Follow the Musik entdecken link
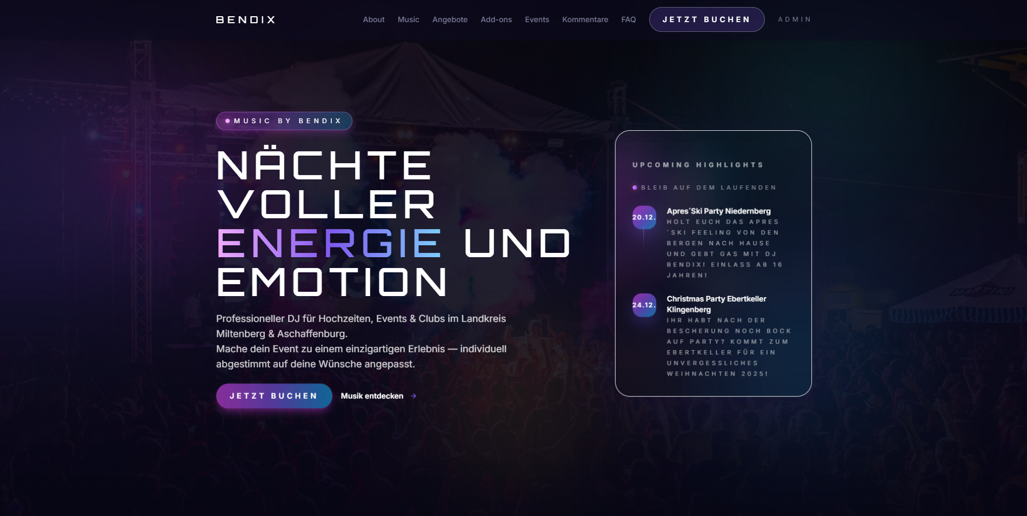The height and width of the screenshot is (516, 1027). [372, 396]
